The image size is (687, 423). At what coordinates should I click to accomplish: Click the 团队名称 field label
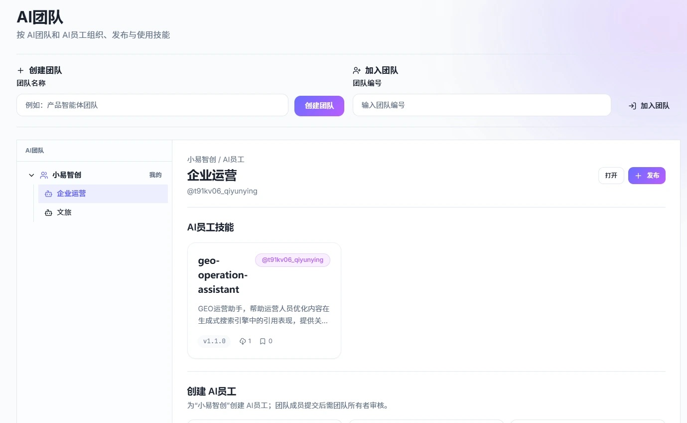[31, 83]
